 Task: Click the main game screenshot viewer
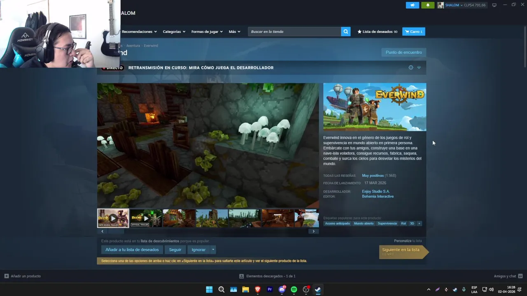(208, 146)
